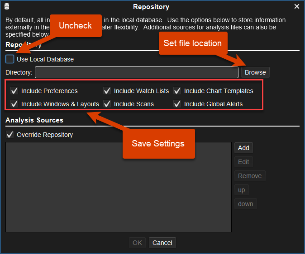The height and width of the screenshot is (254, 305).
Task: Click the database icon in title bar
Action: (7, 7)
